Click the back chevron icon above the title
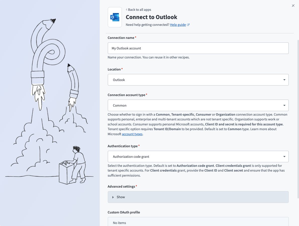 coord(126,10)
